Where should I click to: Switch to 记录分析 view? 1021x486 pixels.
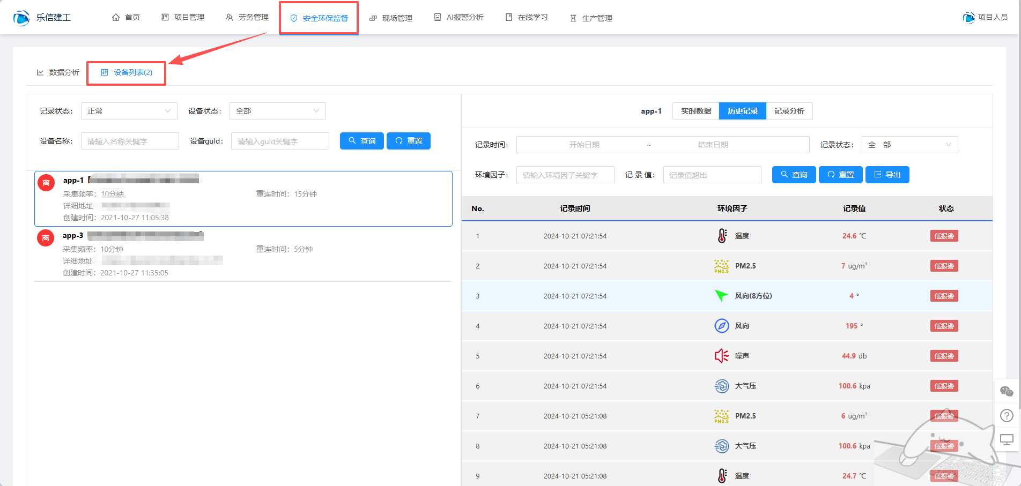pyautogui.click(x=789, y=111)
